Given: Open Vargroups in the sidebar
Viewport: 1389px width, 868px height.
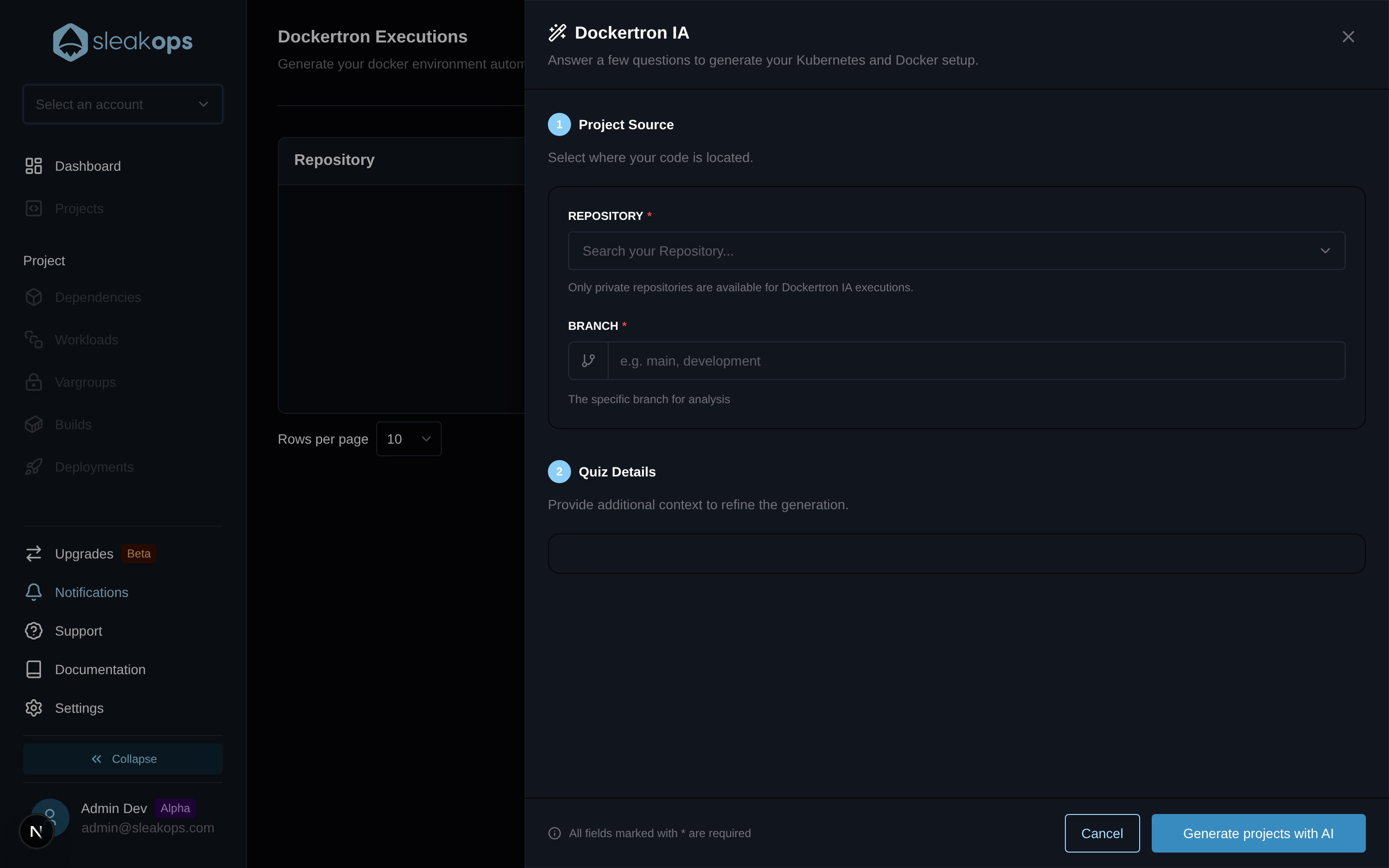Looking at the screenshot, I should [123, 382].
